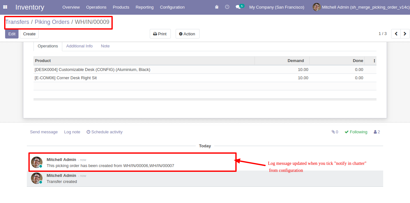This screenshot has height=203, width=410.
Task: Switch to the Note tab
Action: pyautogui.click(x=105, y=46)
